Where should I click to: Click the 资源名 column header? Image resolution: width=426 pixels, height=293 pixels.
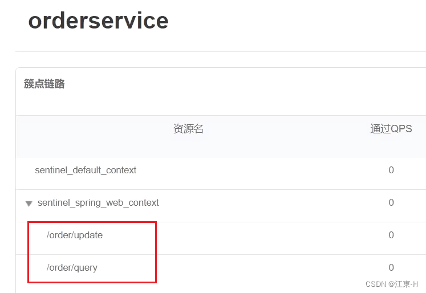click(x=188, y=129)
